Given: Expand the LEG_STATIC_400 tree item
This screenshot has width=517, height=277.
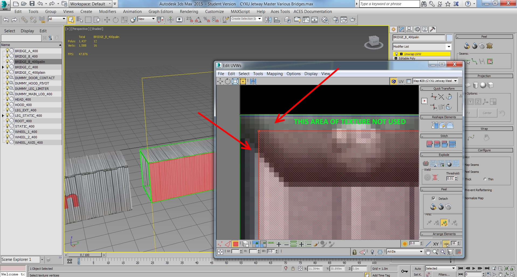Looking at the screenshot, I should [3, 115].
